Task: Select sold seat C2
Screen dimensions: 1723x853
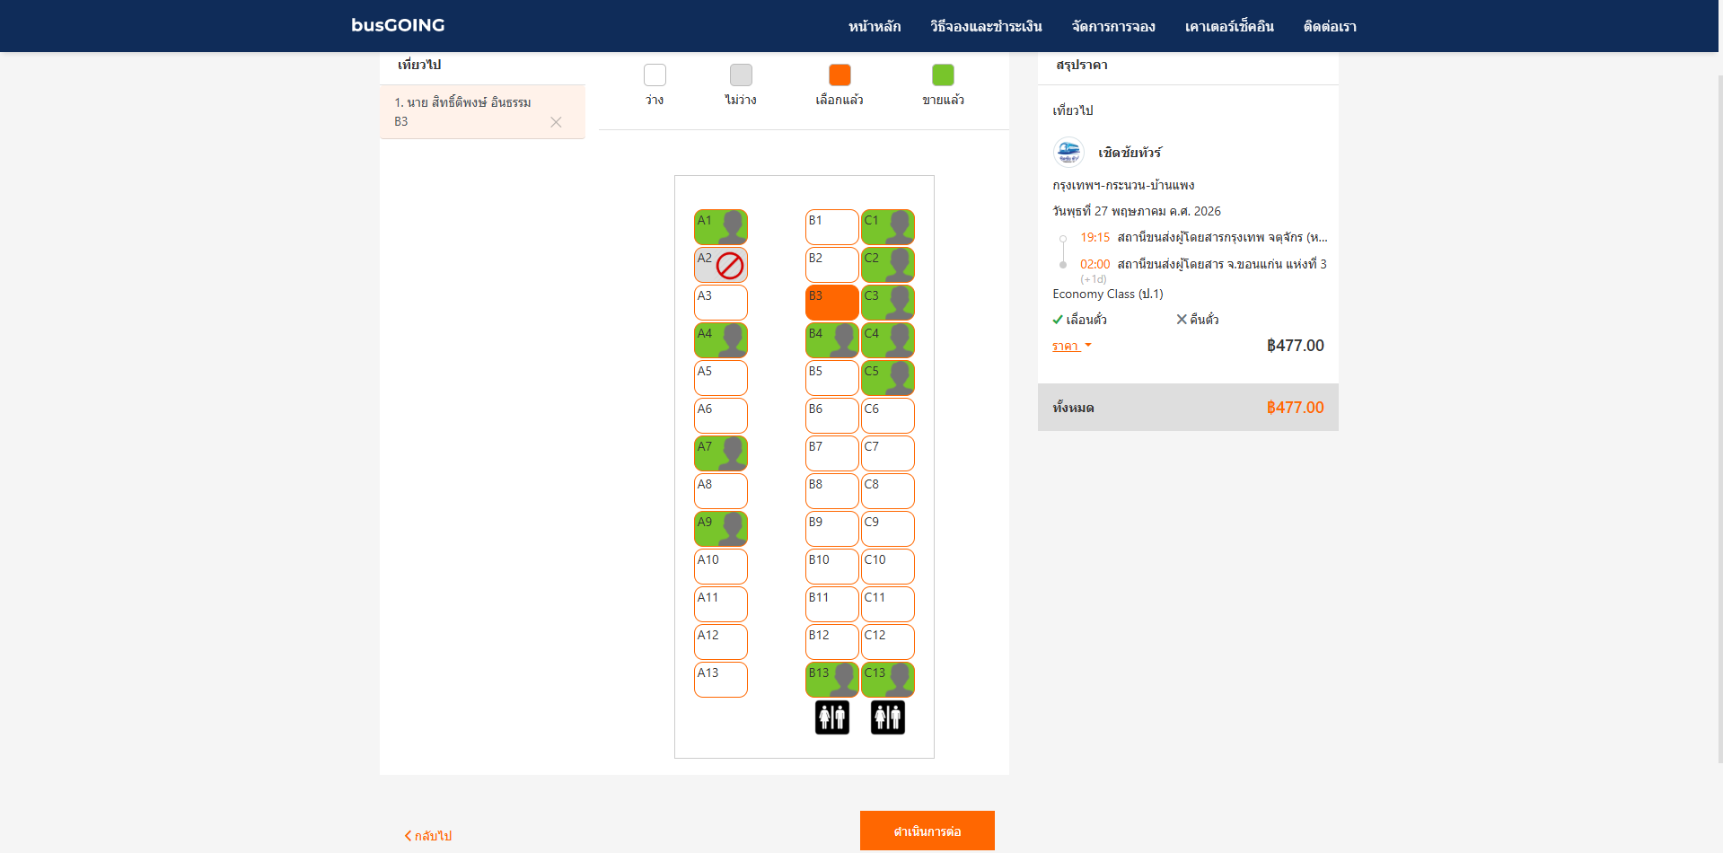Action: [x=888, y=265]
